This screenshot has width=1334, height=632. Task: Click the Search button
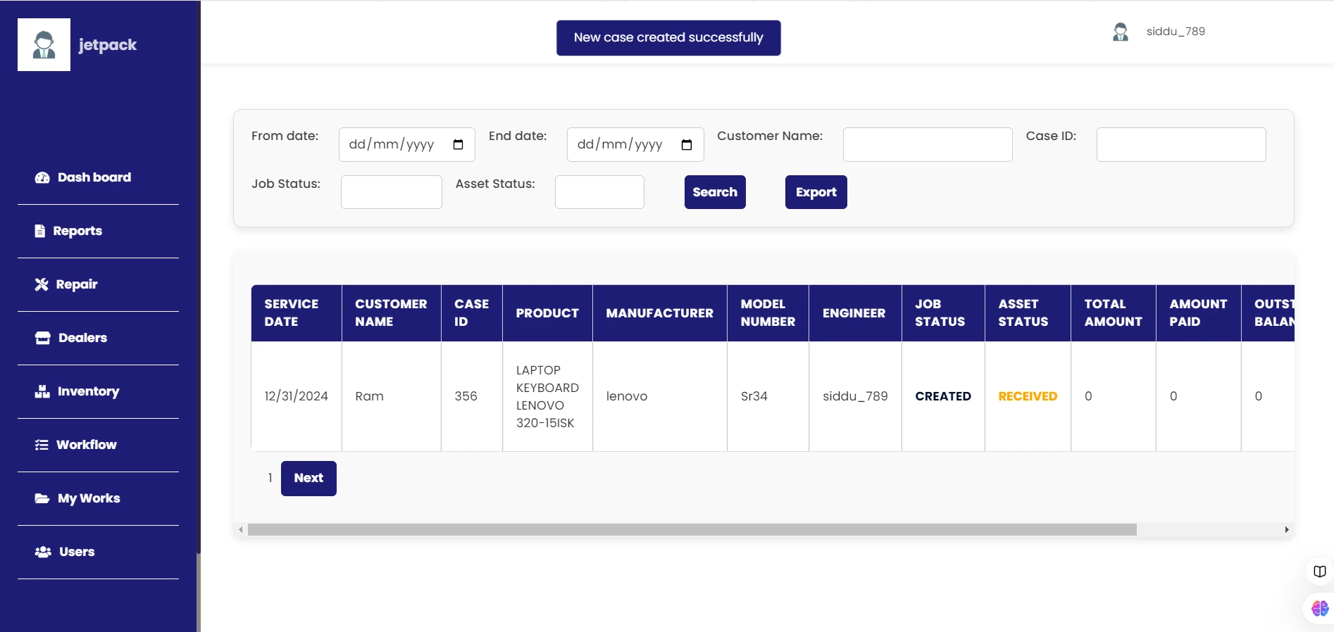point(715,192)
